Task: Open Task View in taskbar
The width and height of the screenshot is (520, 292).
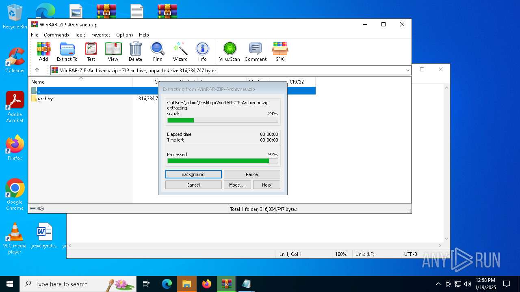Action: [146, 284]
